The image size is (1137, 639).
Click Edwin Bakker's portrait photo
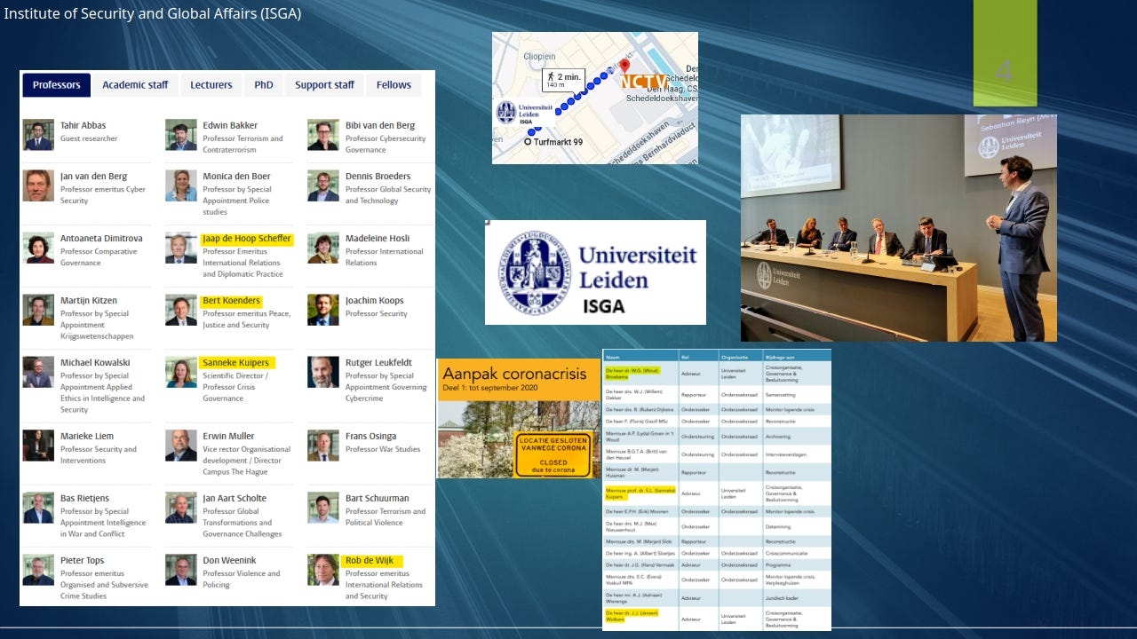(x=181, y=135)
